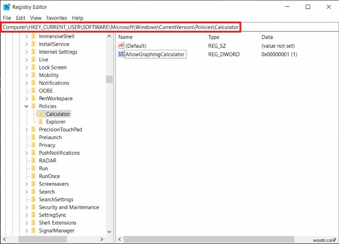Click the (value not set) data cell
Image resolution: width=339 pixels, height=244 pixels.
click(x=278, y=46)
